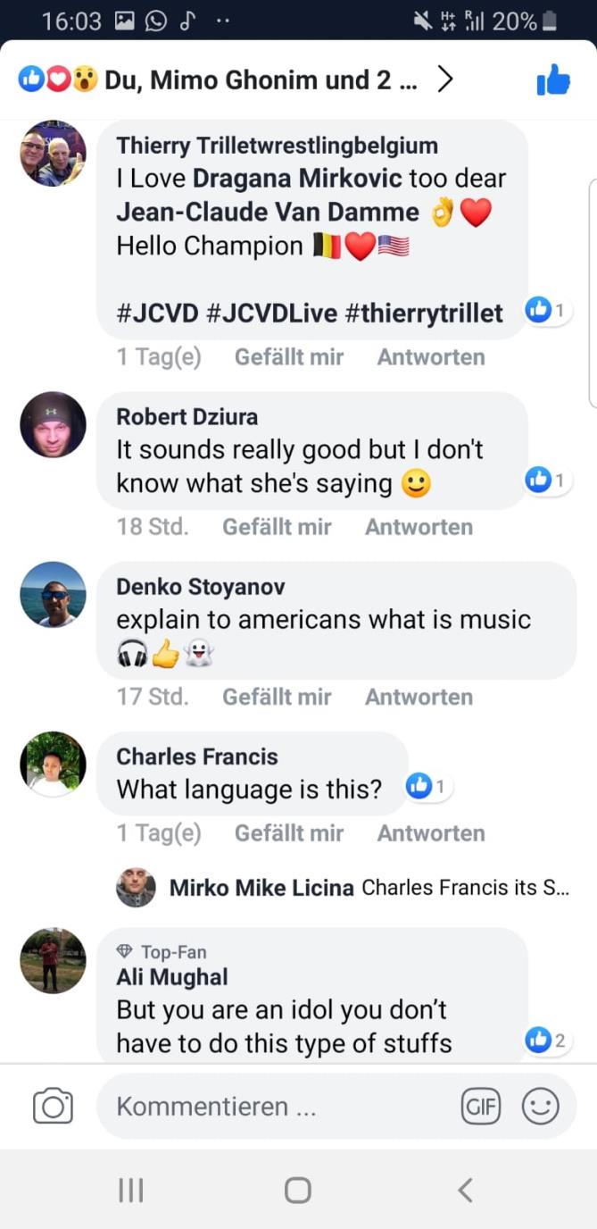Open Dragana Mirkovic tagged profile link
The width and height of the screenshot is (597, 1229).
tap(297, 178)
